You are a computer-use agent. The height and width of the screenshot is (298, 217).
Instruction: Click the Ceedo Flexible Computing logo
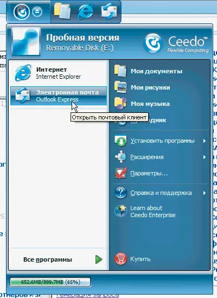point(176,43)
